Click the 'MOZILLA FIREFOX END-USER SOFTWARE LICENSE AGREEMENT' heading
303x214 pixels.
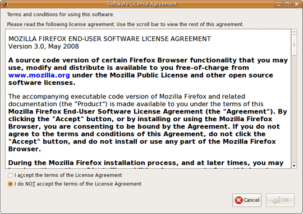[x=109, y=39]
